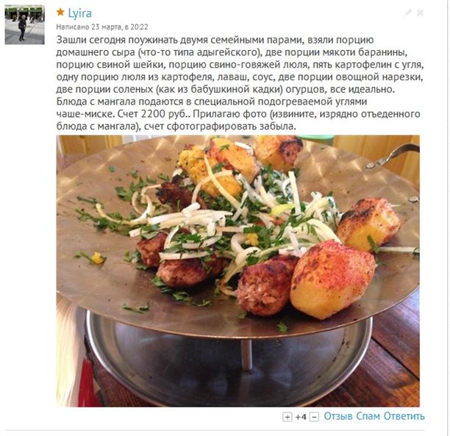Click the review text paragraph

pyautogui.click(x=240, y=83)
